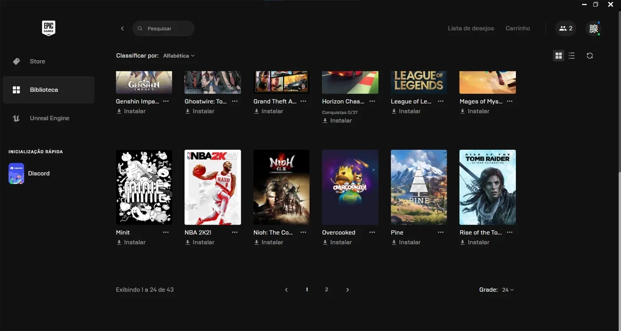621x331 pixels.
Task: Go to page 2 of the library
Action: (x=326, y=290)
